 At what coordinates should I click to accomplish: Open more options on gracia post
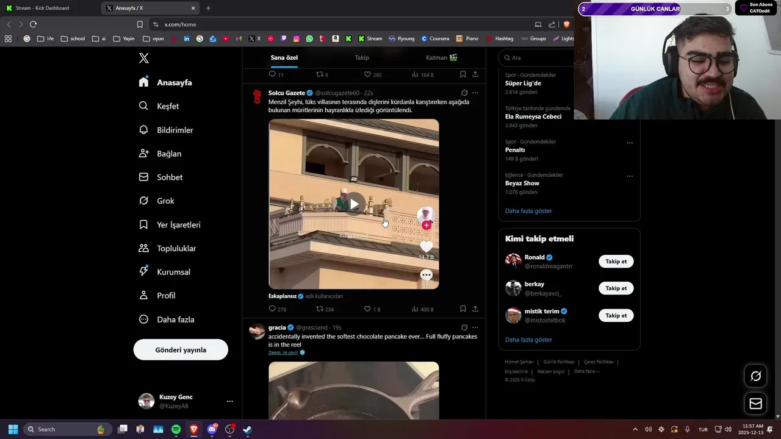[475, 327]
